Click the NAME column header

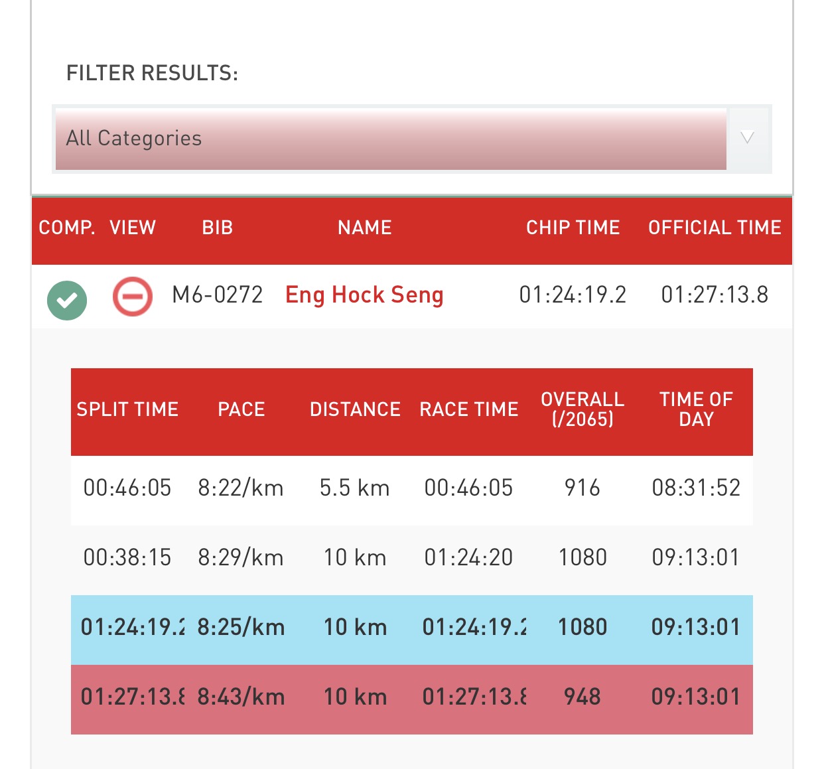tap(364, 228)
